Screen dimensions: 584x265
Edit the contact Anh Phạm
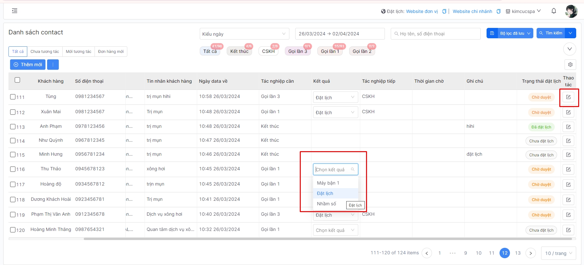tap(568, 127)
